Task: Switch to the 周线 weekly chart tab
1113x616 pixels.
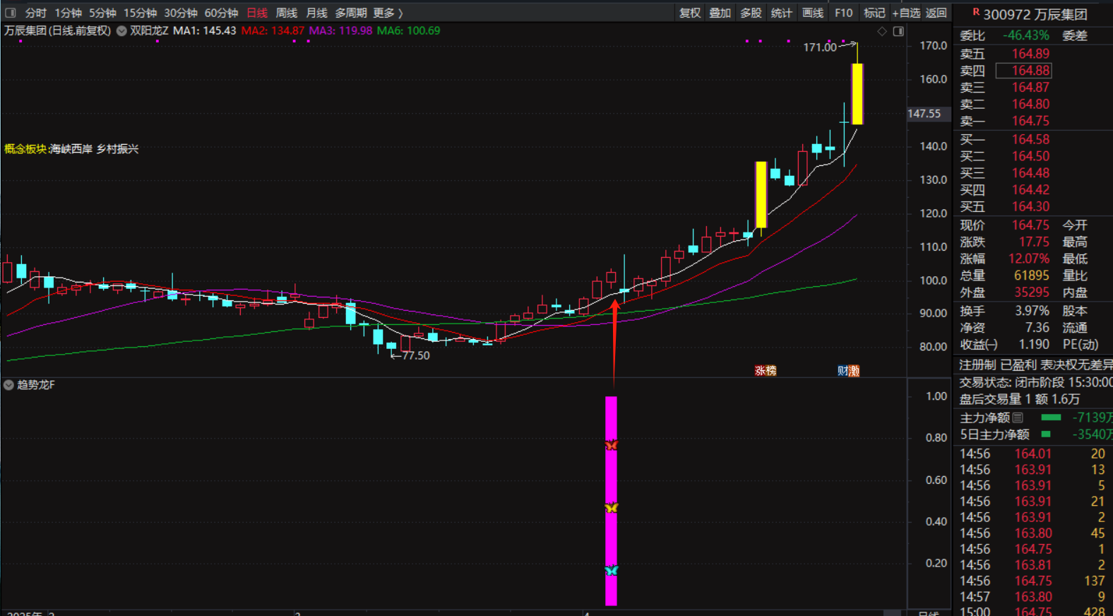Action: tap(286, 13)
